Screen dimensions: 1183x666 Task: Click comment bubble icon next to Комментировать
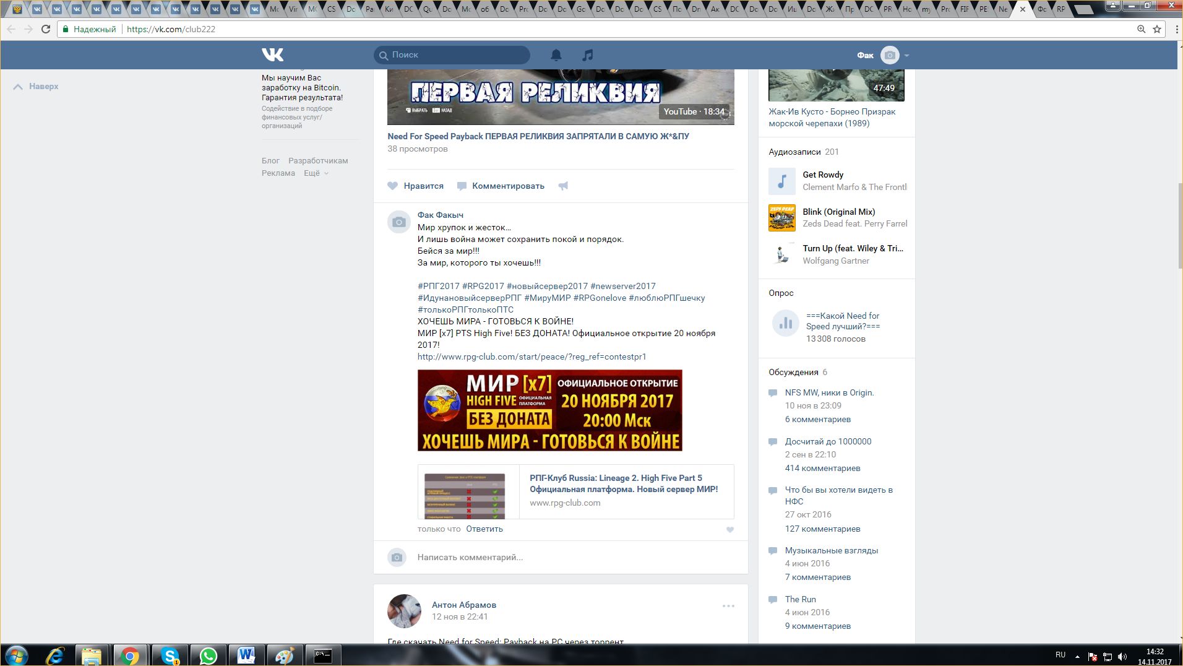tap(462, 186)
